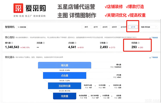Download data for 转化漏斗 section
Image resolution: width=161 pixels, height=107 pixels.
point(153,58)
